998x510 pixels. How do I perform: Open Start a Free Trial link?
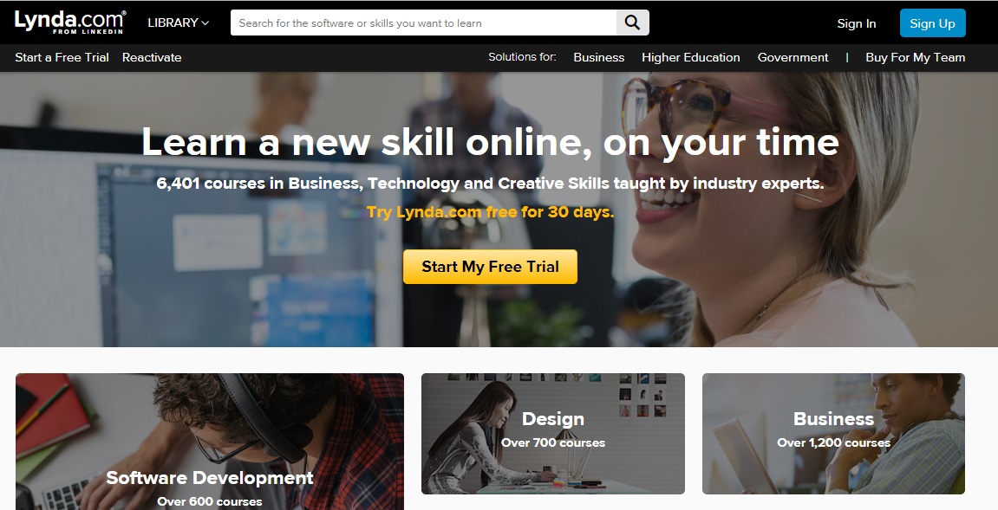click(62, 57)
